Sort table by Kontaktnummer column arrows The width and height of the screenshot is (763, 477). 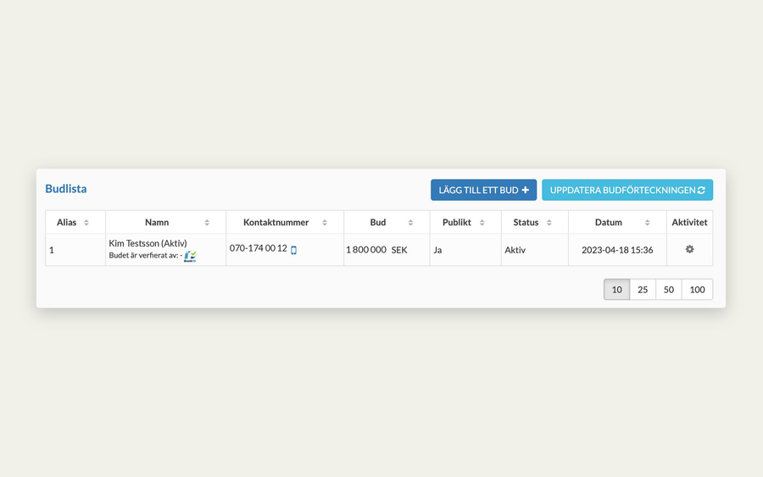point(325,222)
